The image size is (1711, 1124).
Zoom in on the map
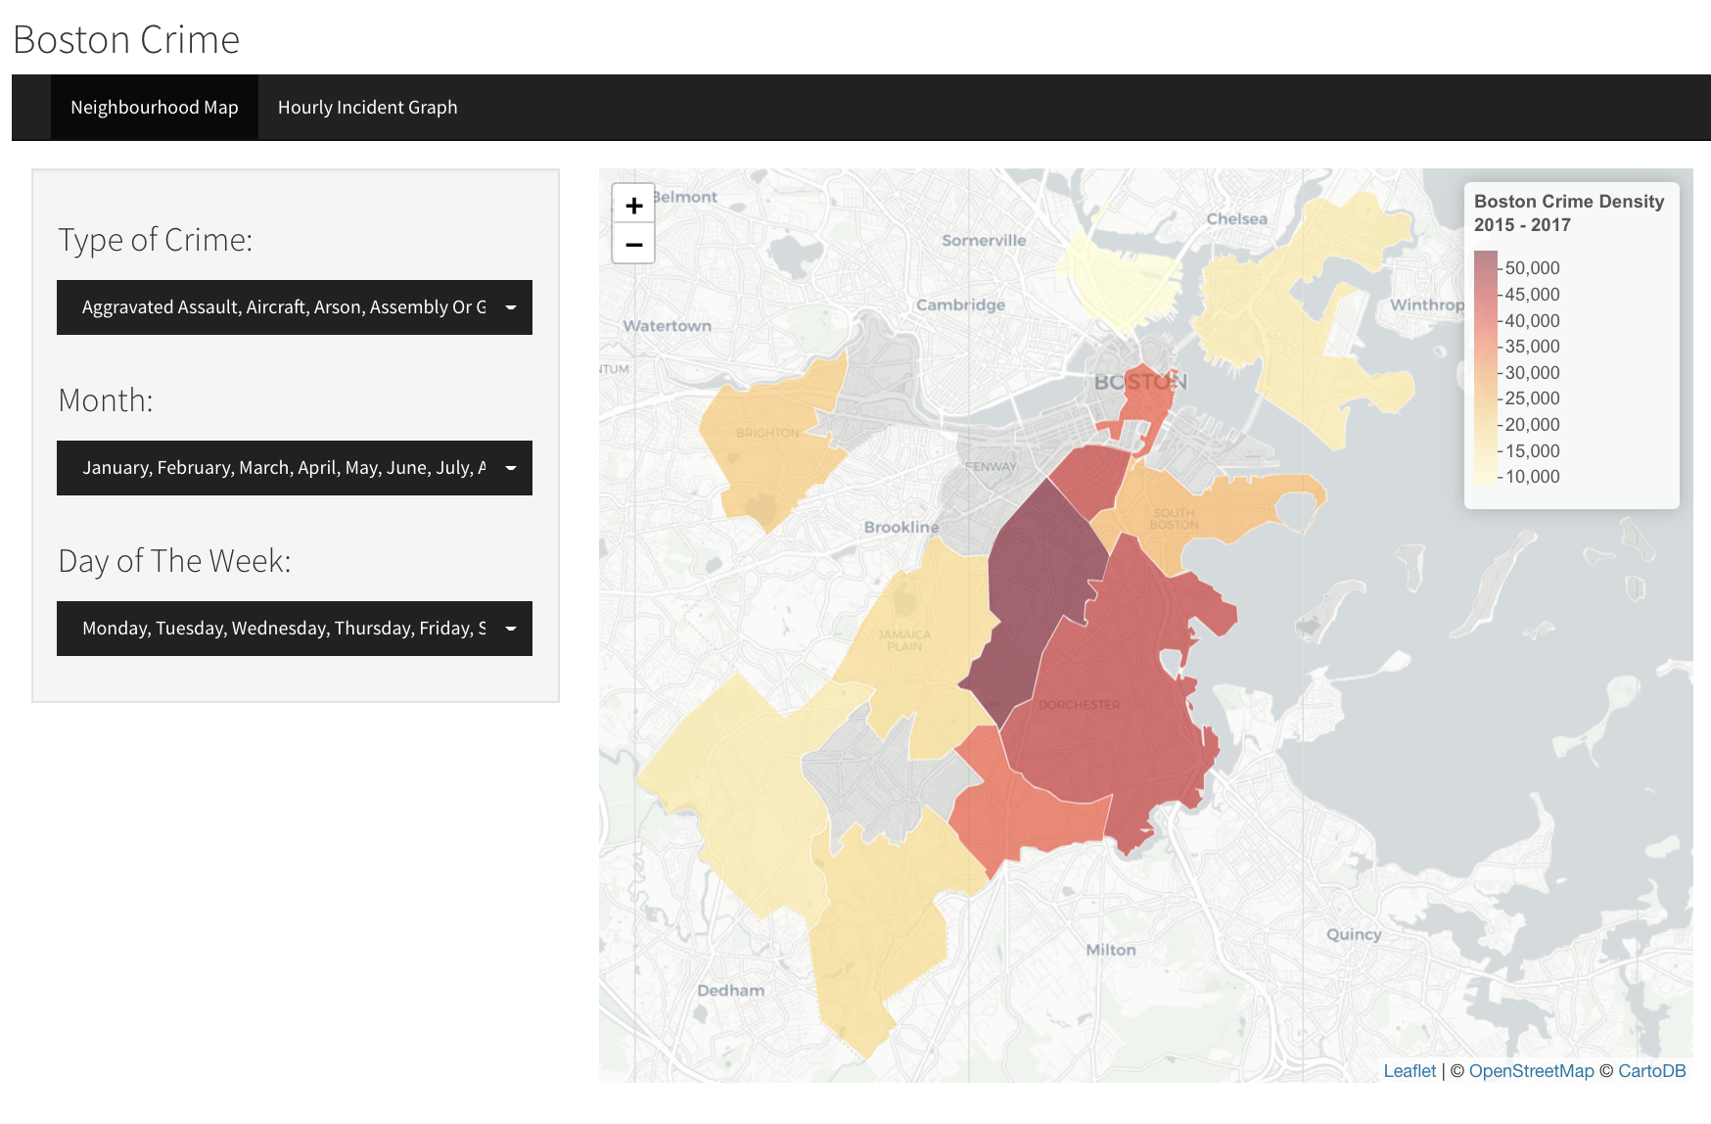(x=633, y=206)
